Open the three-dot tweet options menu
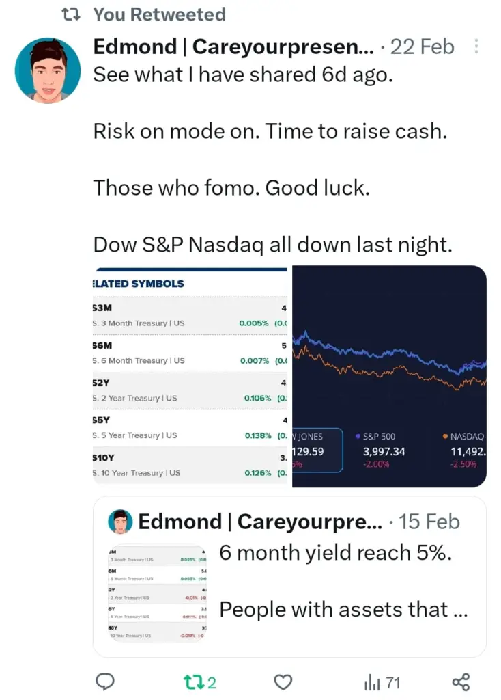501x700 pixels. (x=476, y=46)
